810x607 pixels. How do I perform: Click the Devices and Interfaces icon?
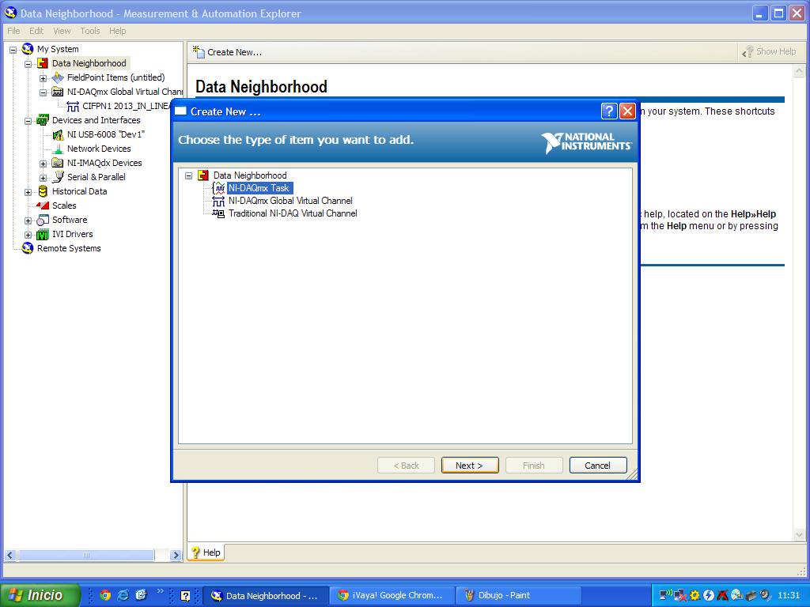pyautogui.click(x=43, y=120)
